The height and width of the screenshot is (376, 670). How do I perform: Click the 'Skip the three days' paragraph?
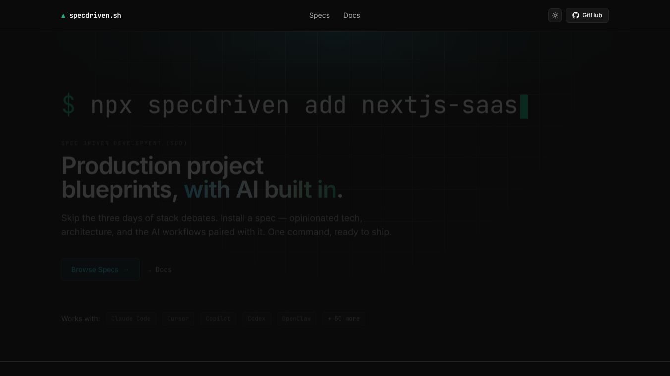click(x=226, y=225)
